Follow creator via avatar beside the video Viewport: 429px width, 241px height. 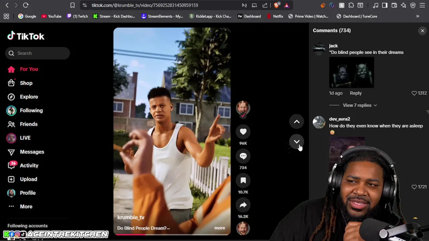click(x=243, y=108)
